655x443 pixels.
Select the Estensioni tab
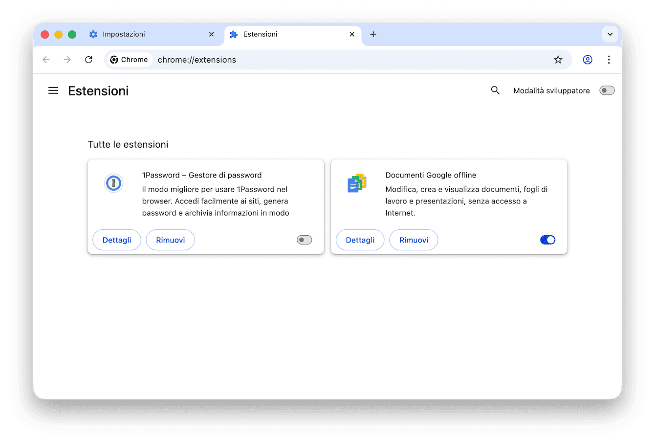point(292,35)
